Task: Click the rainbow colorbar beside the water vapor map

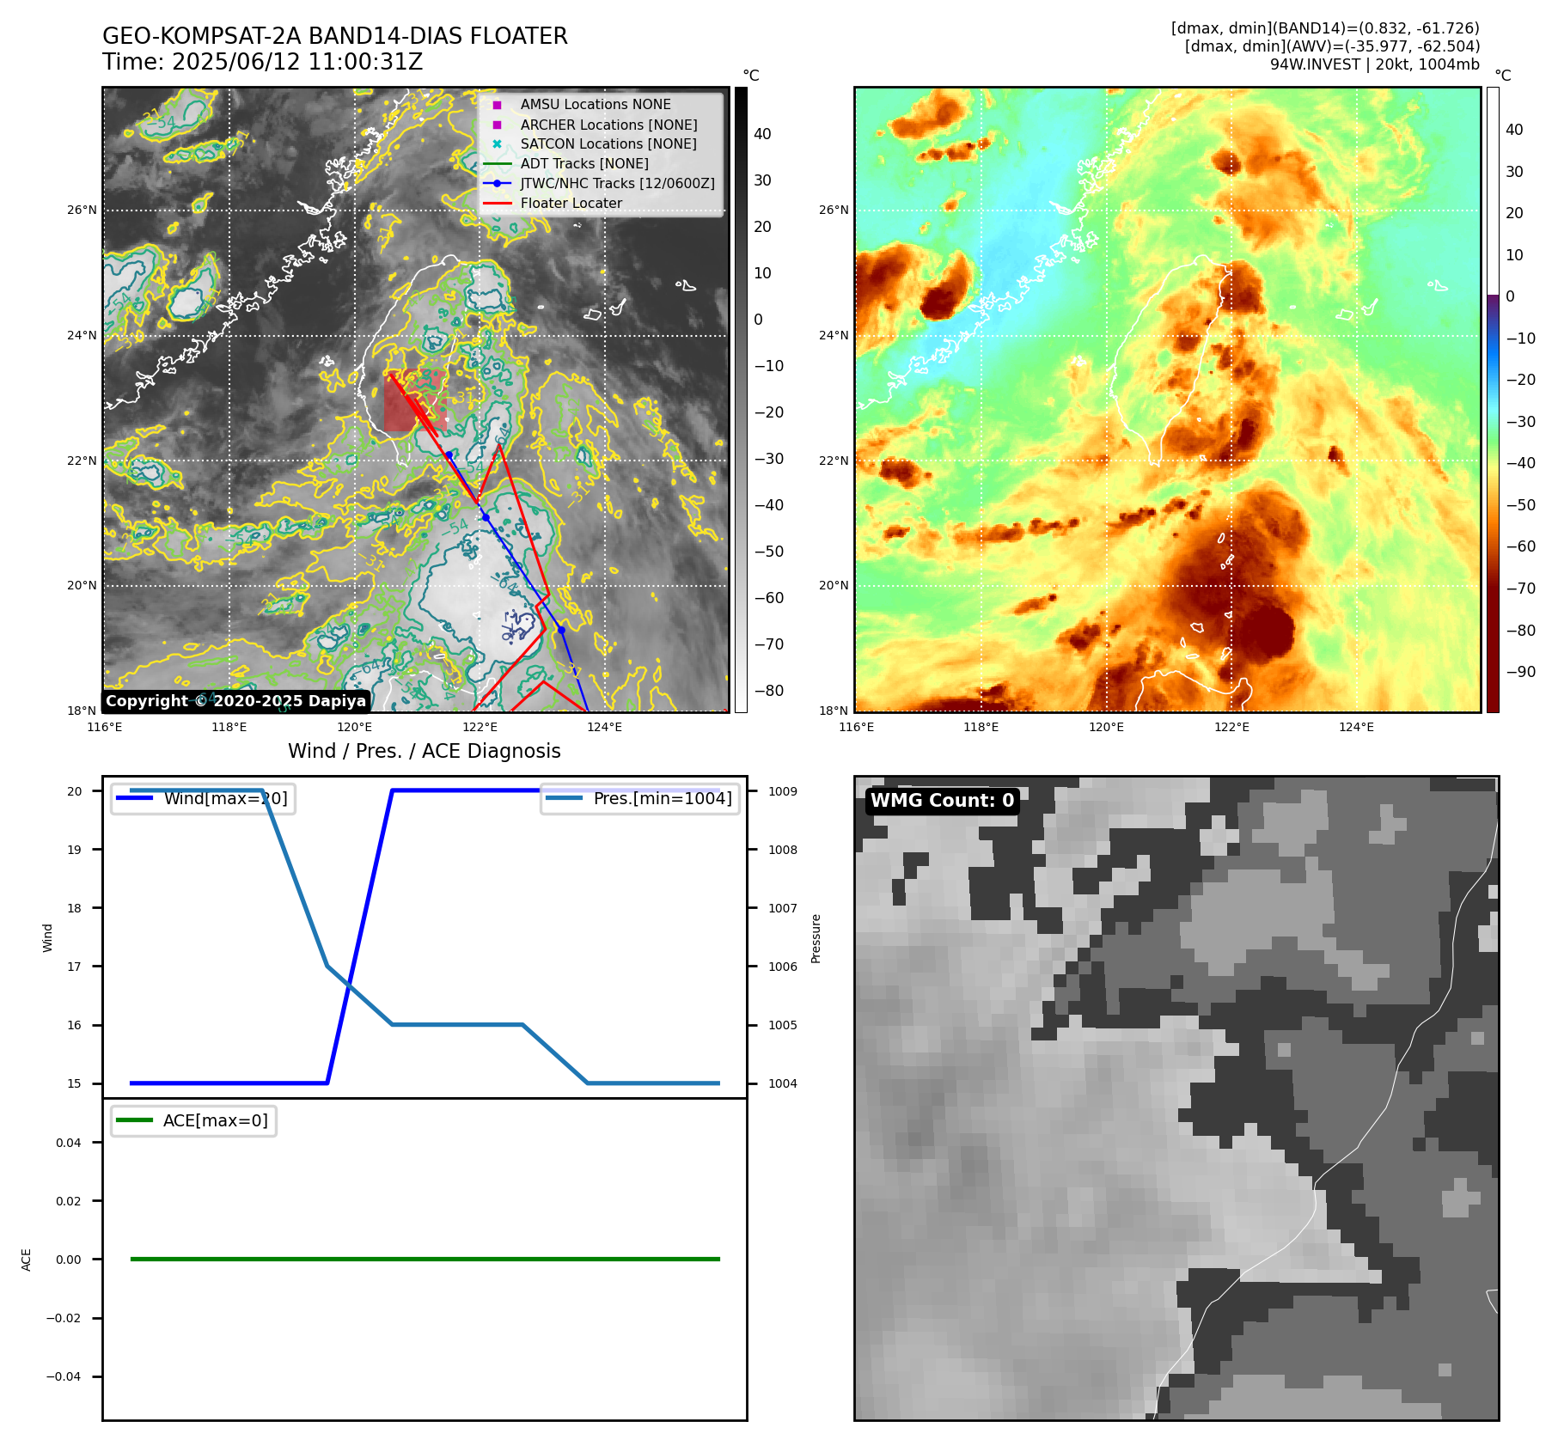Action: 1493,400
